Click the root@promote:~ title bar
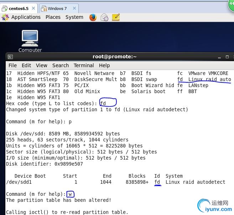 114,57
